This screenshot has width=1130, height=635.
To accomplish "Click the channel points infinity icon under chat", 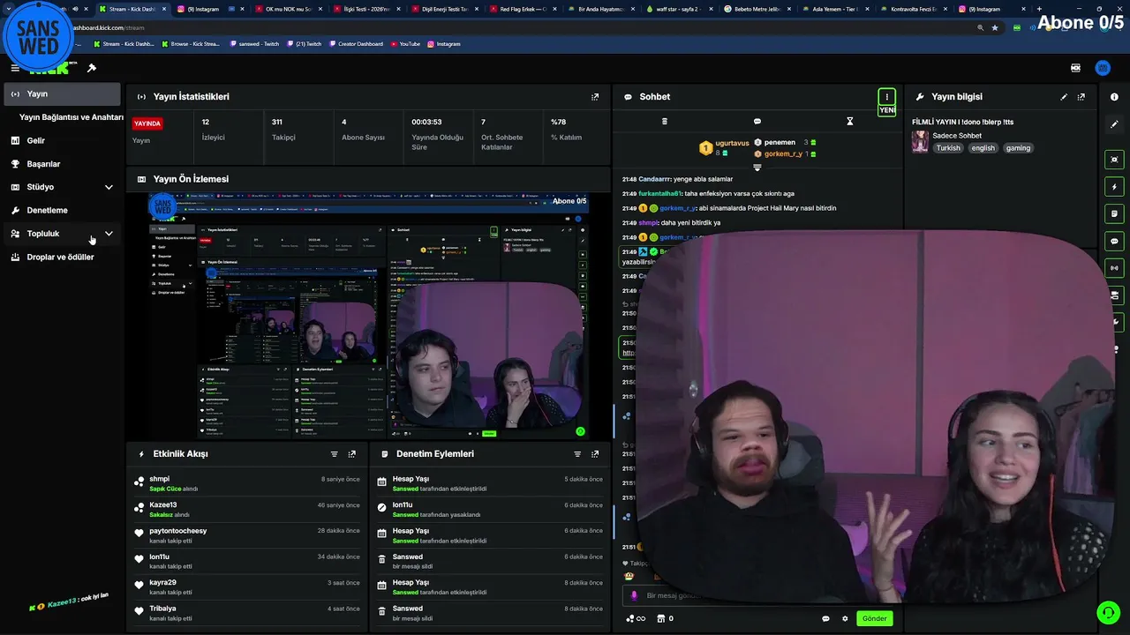I will [x=635, y=618].
